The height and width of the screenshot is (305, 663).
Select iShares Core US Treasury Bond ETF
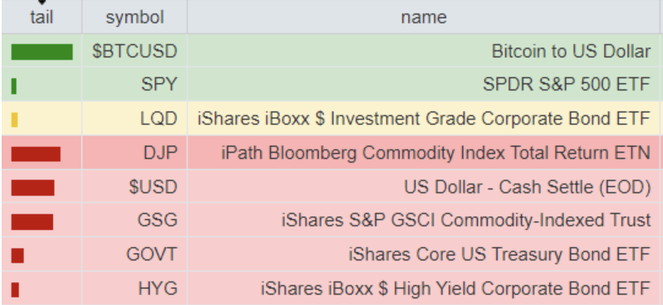coord(500,254)
